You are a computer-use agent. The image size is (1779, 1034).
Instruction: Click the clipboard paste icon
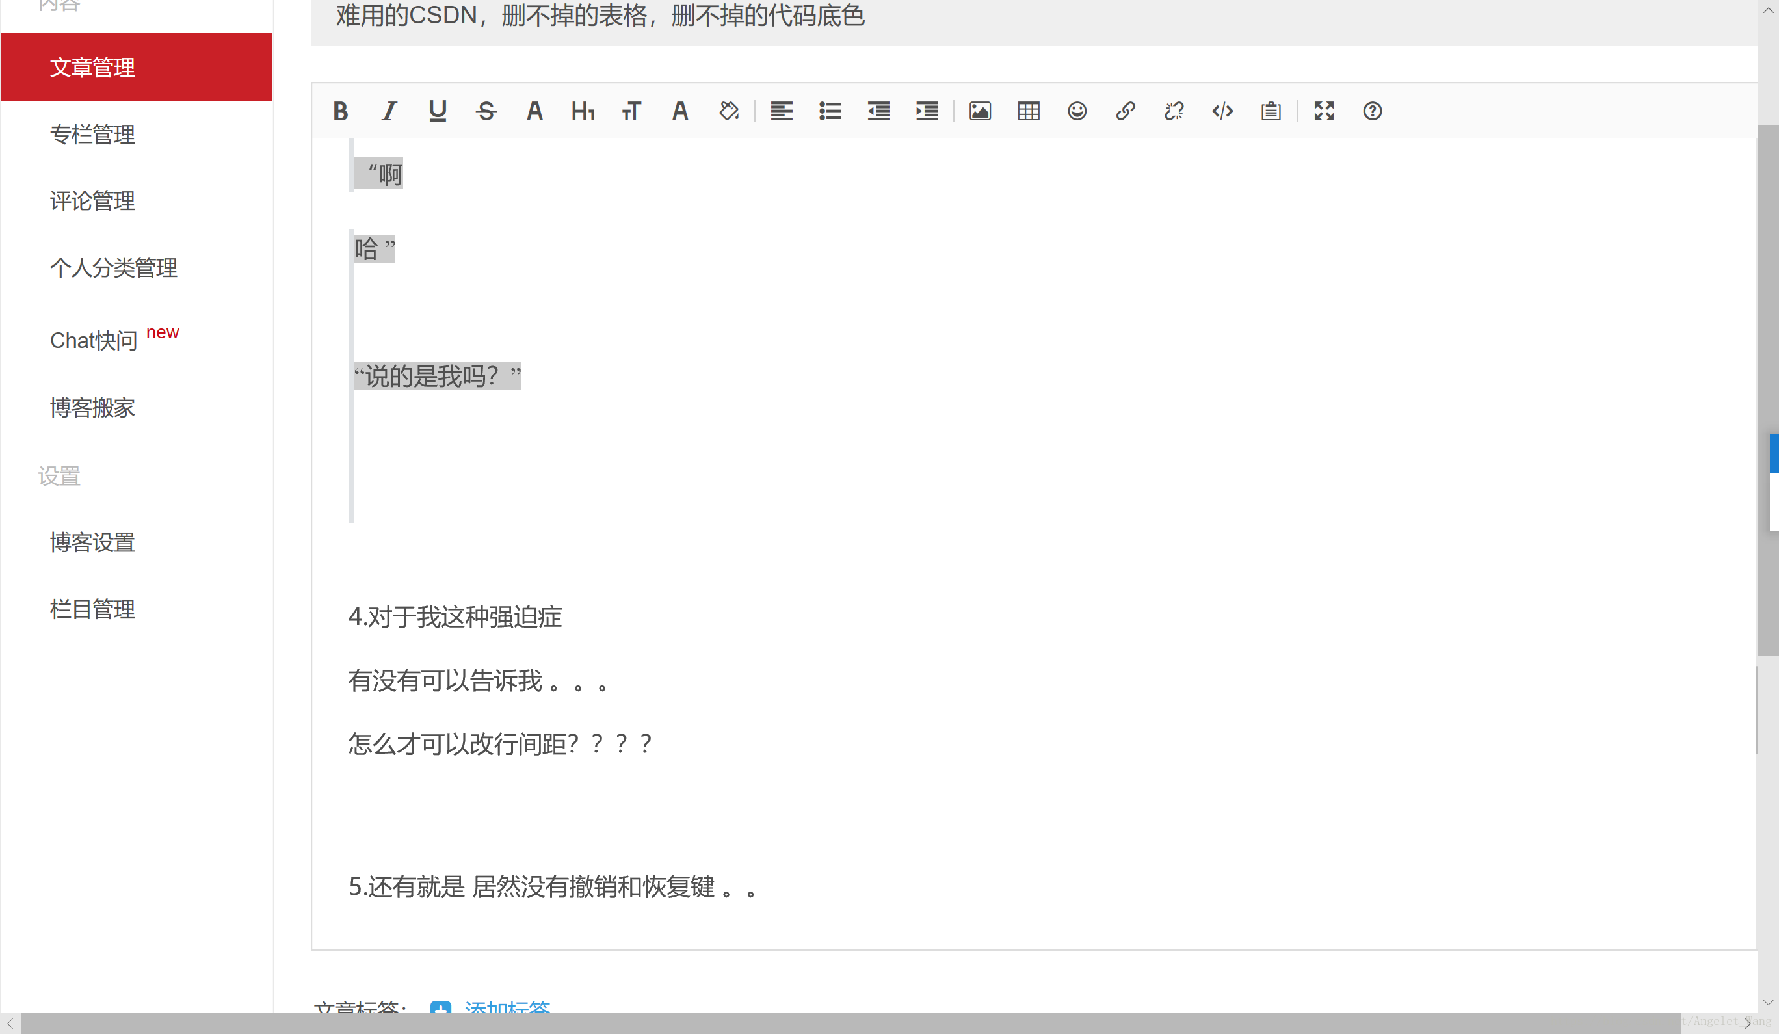coord(1271,111)
